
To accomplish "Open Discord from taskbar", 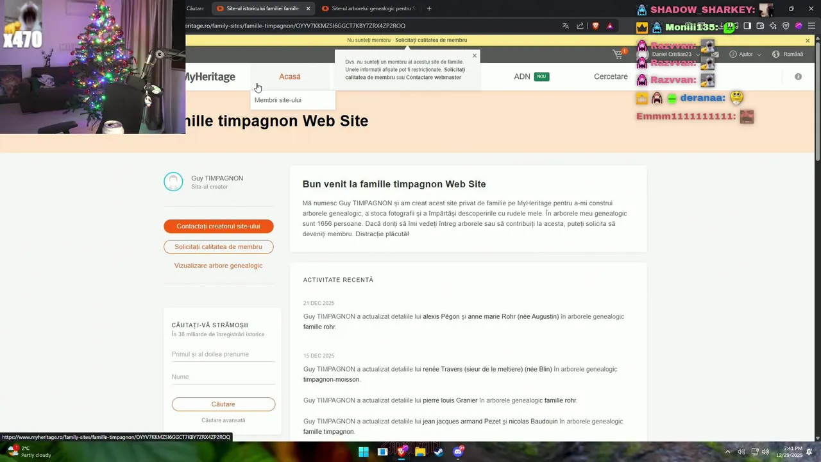I will coord(458,452).
